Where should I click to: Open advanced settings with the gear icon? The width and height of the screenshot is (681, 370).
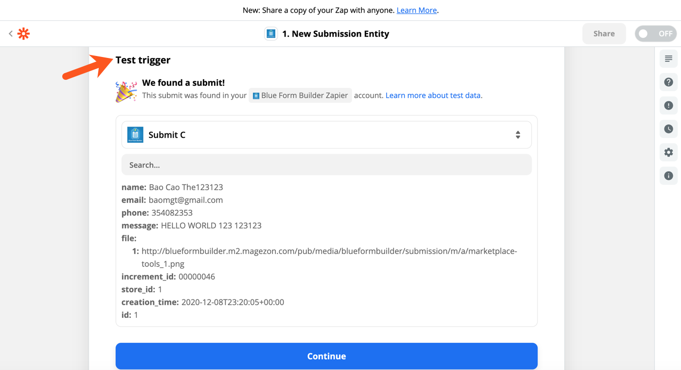(668, 152)
